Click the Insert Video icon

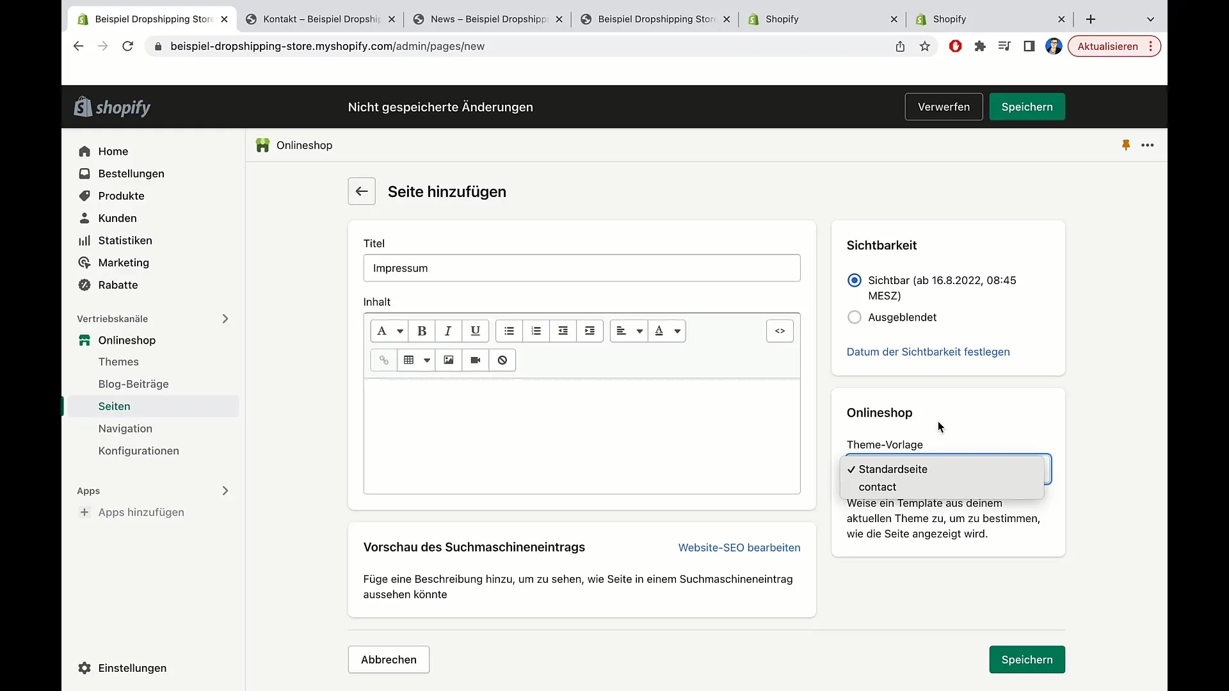475,360
